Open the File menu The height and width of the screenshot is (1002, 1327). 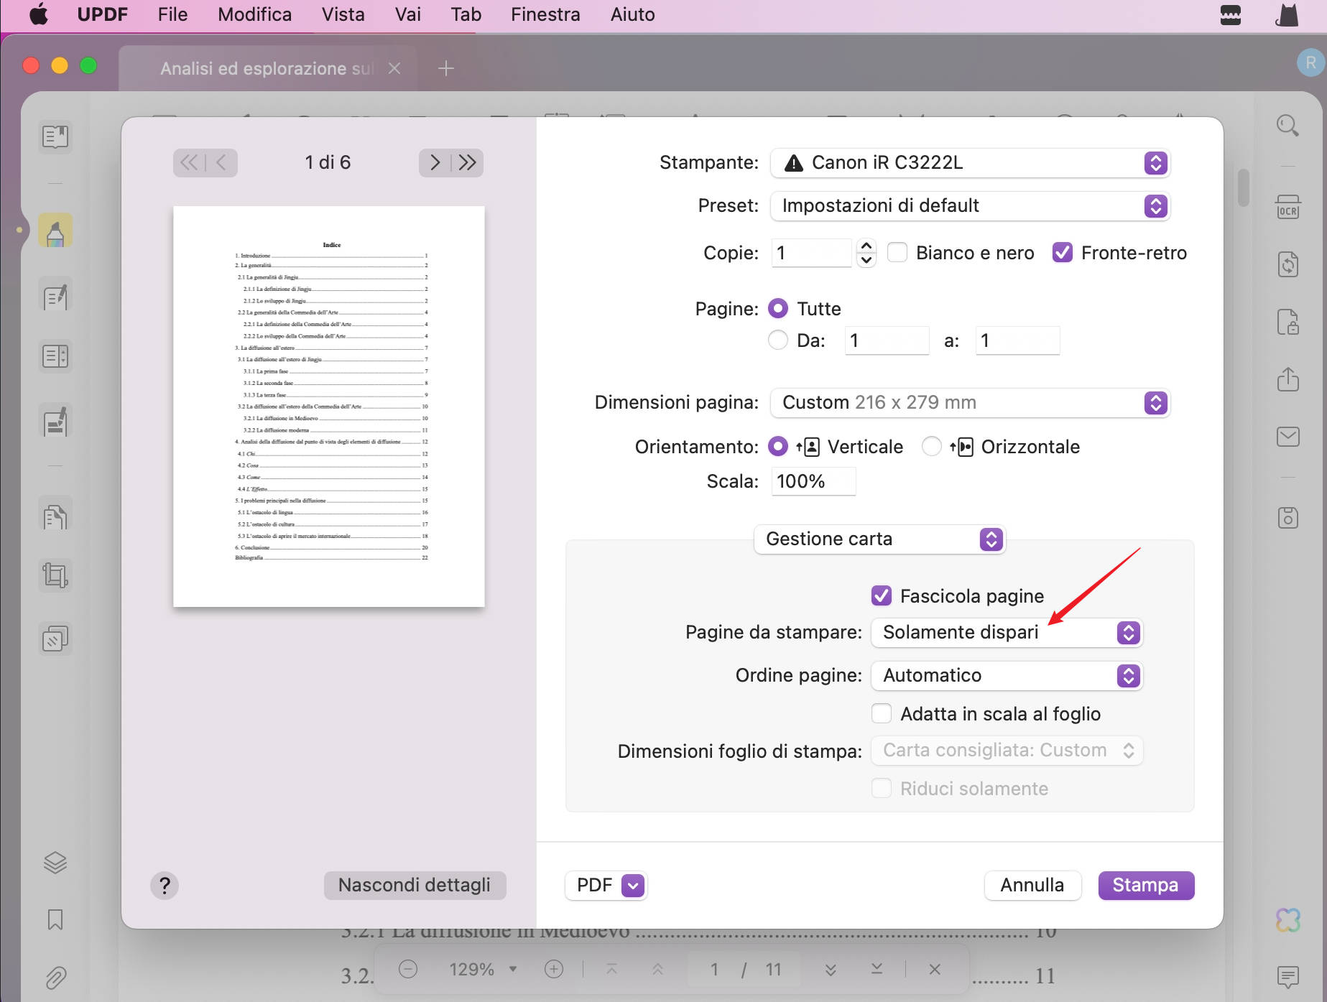click(x=172, y=14)
